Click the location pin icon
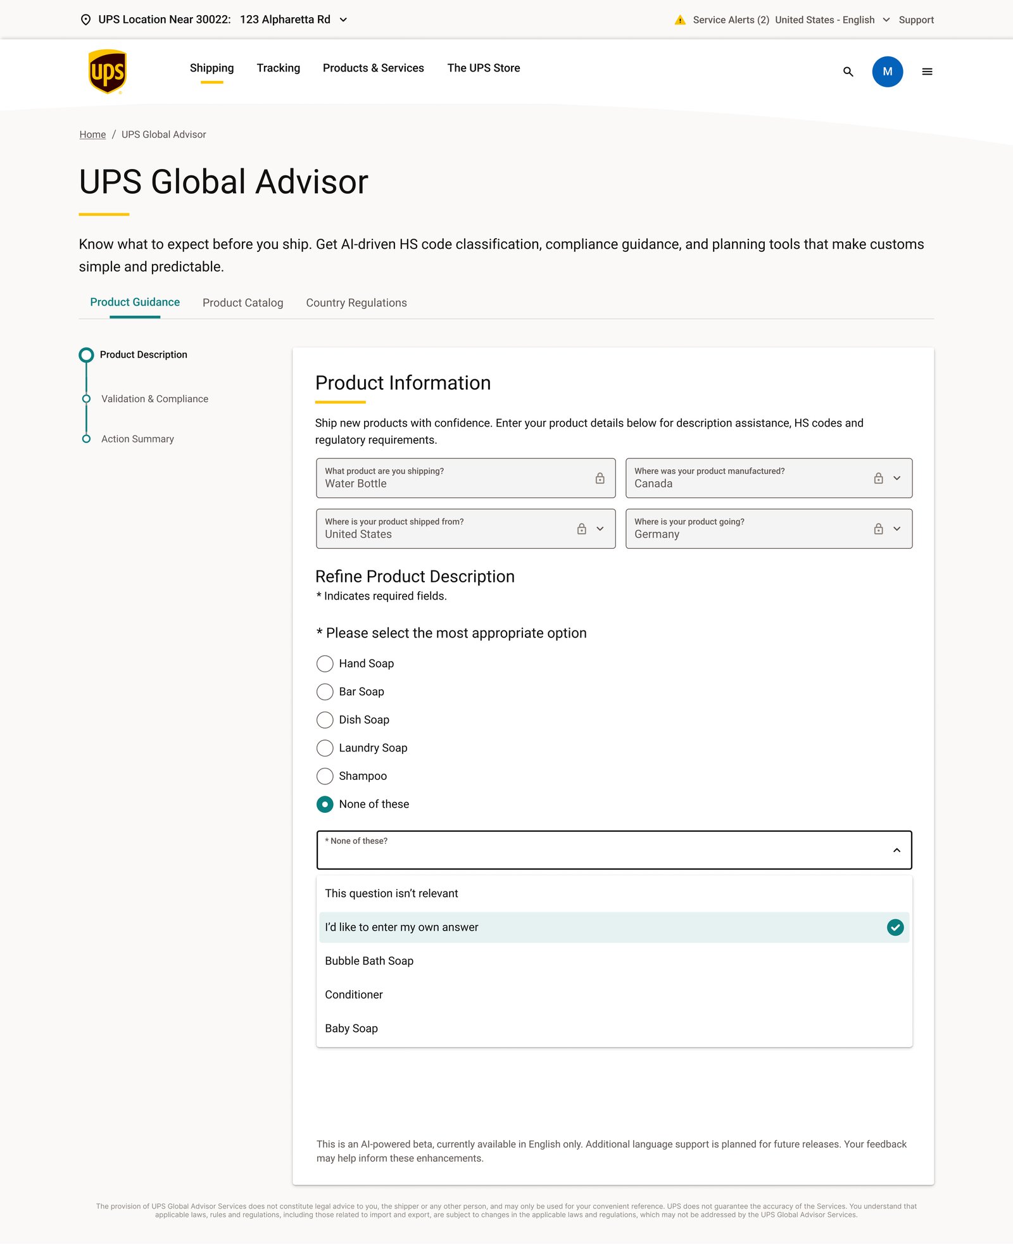 pyautogui.click(x=86, y=20)
